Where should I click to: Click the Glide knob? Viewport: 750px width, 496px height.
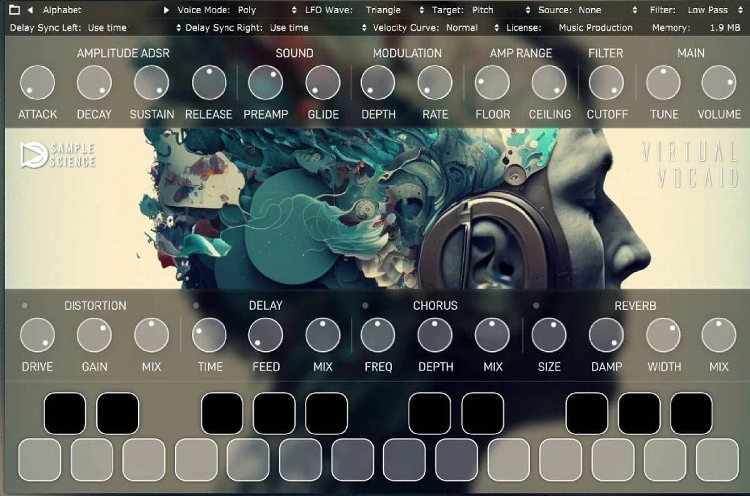(x=323, y=82)
